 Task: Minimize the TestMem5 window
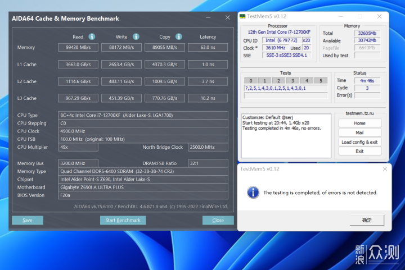341,16
